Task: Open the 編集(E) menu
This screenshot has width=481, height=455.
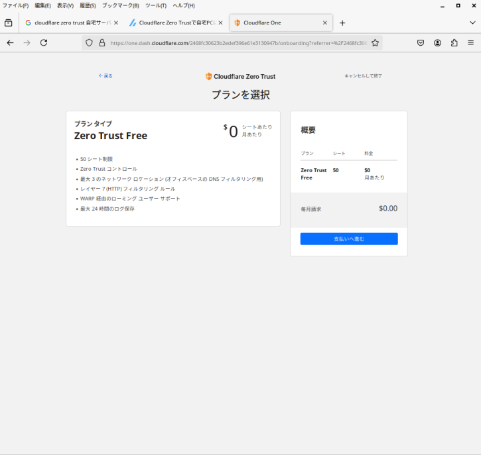Action: 42,5
